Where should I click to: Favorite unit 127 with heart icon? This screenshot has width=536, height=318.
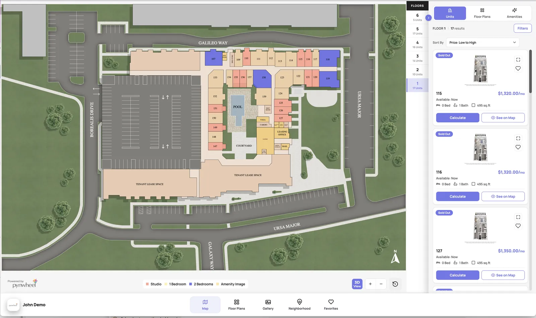pos(518,226)
